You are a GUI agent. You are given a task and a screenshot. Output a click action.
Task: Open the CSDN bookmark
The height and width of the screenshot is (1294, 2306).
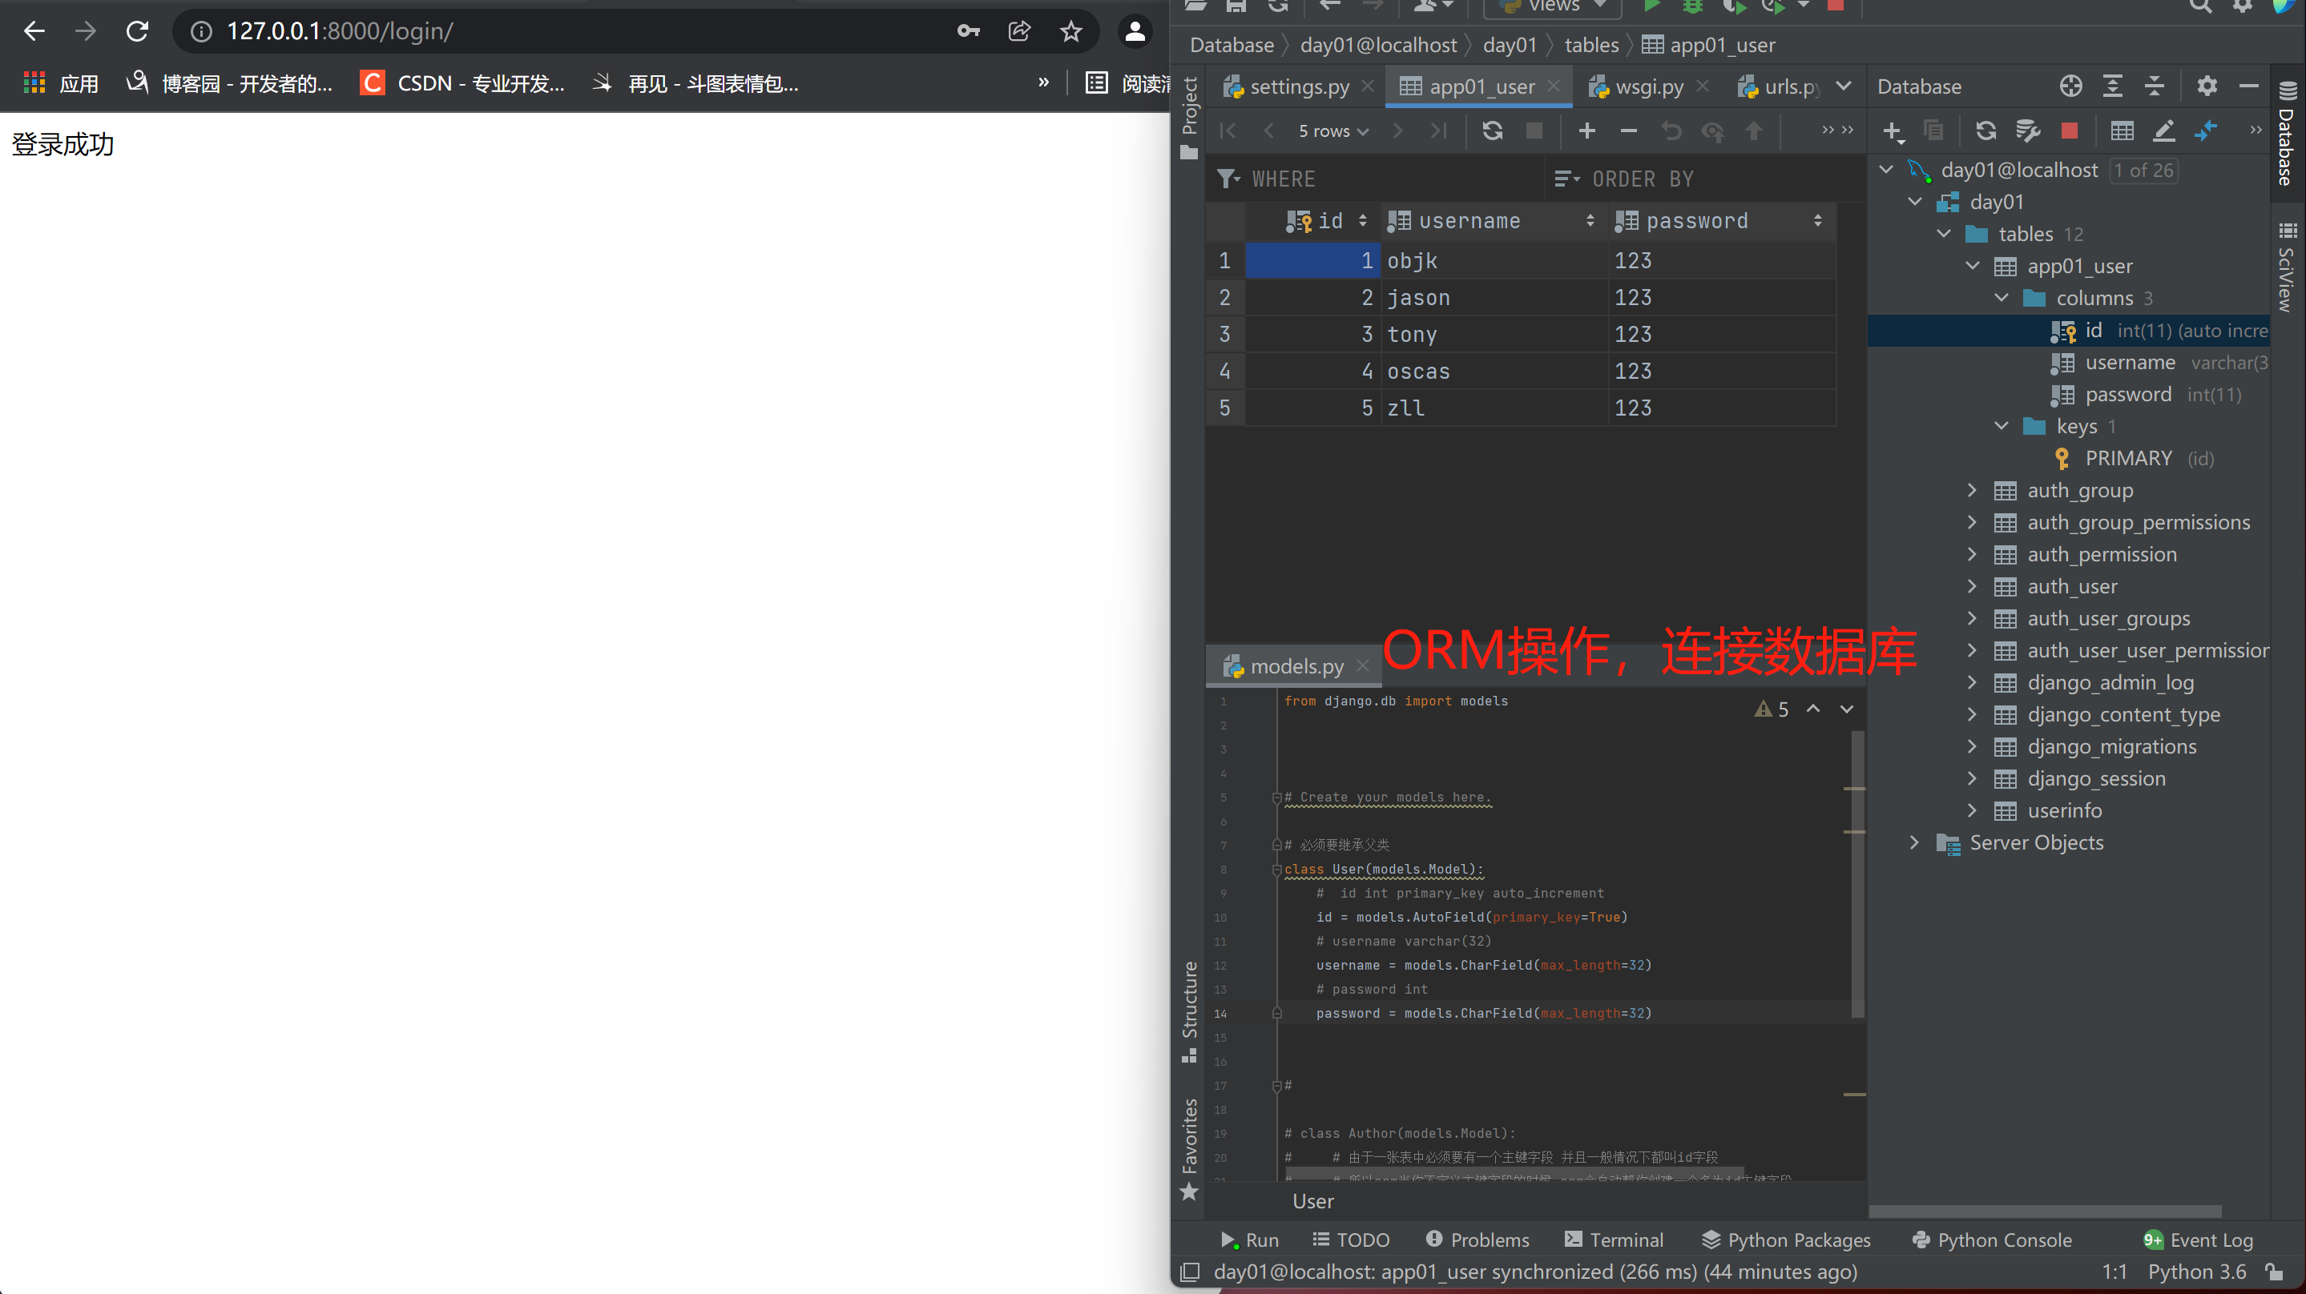point(462,83)
